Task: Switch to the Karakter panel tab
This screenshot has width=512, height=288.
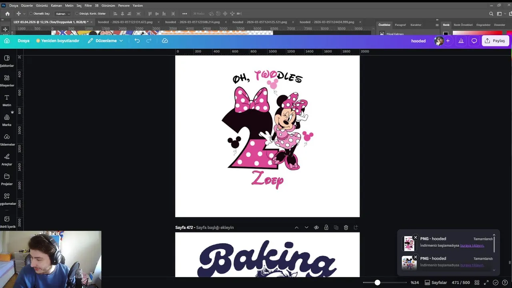Action: pyautogui.click(x=416, y=25)
